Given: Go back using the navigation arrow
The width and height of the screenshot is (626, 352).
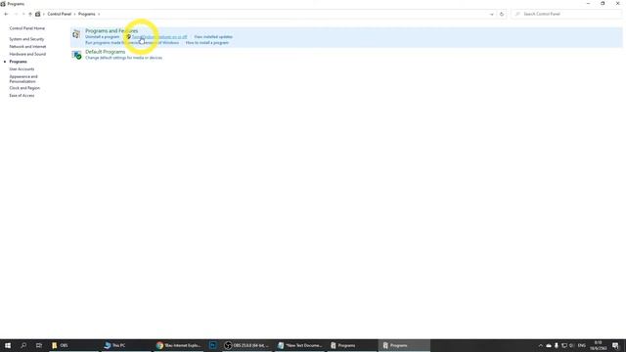Looking at the screenshot, I should [x=6, y=14].
